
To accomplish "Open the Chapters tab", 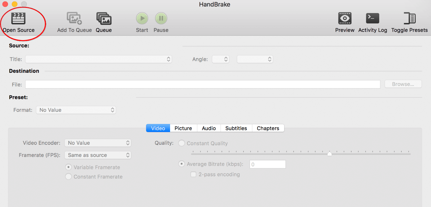I will point(268,128).
